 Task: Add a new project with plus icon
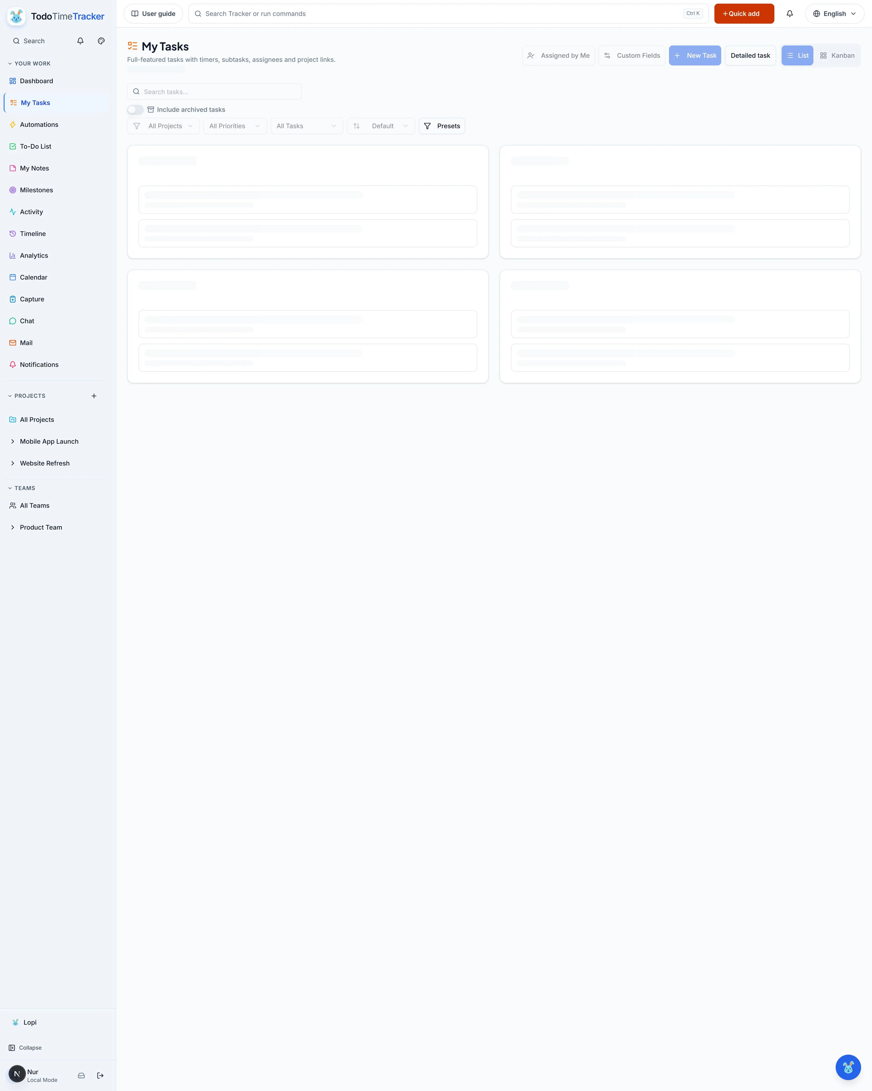94,396
